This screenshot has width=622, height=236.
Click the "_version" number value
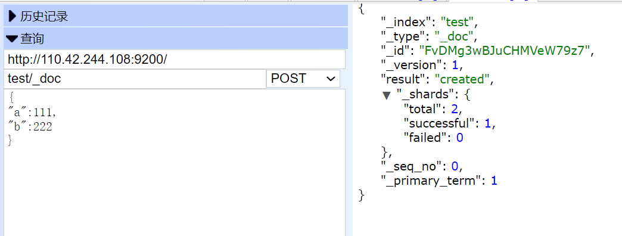pyautogui.click(x=455, y=64)
